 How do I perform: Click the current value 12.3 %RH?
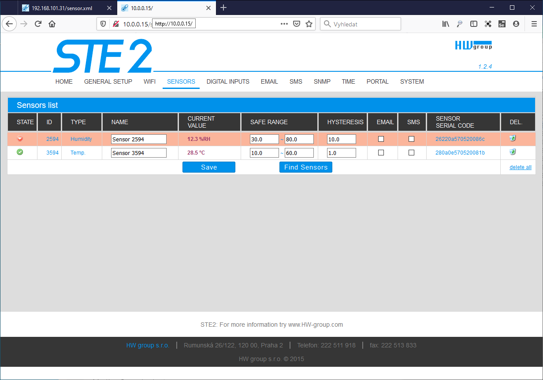point(199,139)
